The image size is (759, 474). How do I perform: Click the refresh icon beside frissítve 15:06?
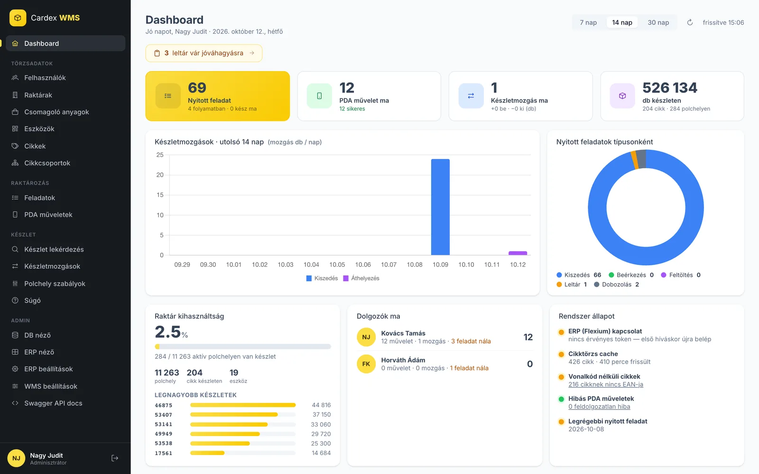[x=690, y=22]
